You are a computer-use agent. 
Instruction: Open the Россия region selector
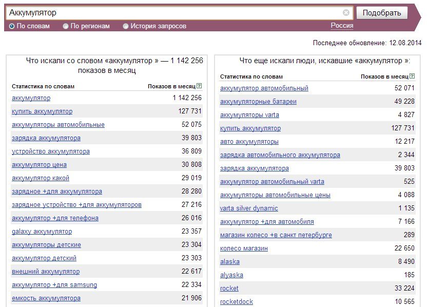pos(342,26)
